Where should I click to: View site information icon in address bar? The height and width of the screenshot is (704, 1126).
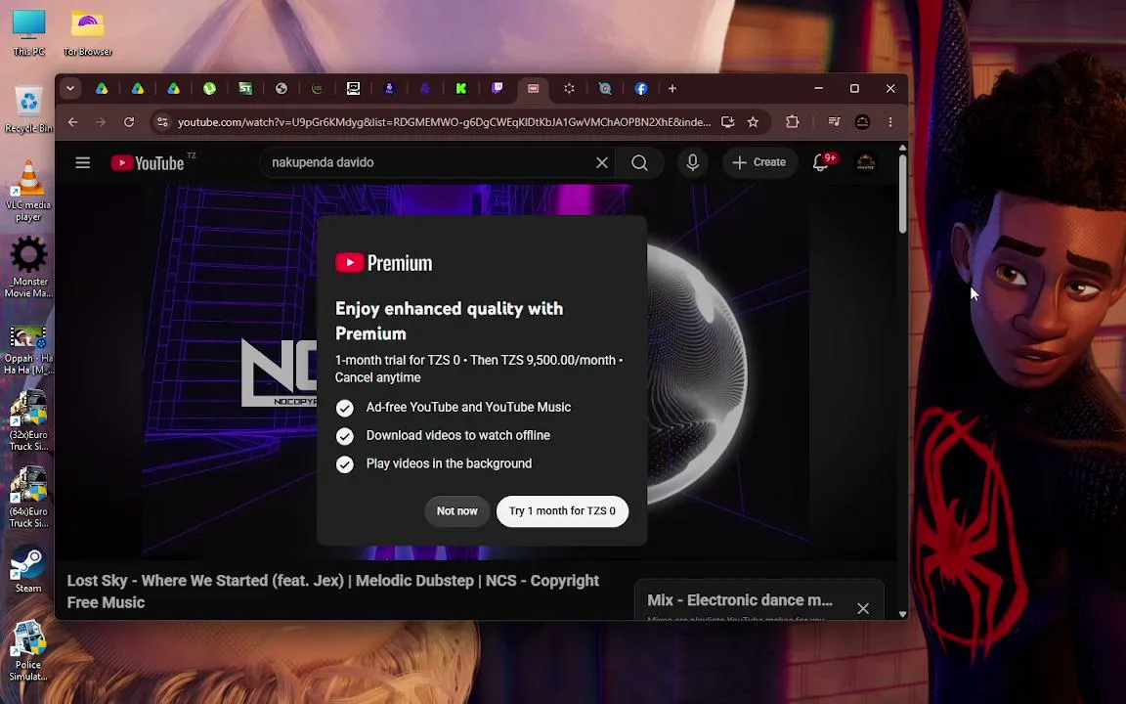coord(162,122)
